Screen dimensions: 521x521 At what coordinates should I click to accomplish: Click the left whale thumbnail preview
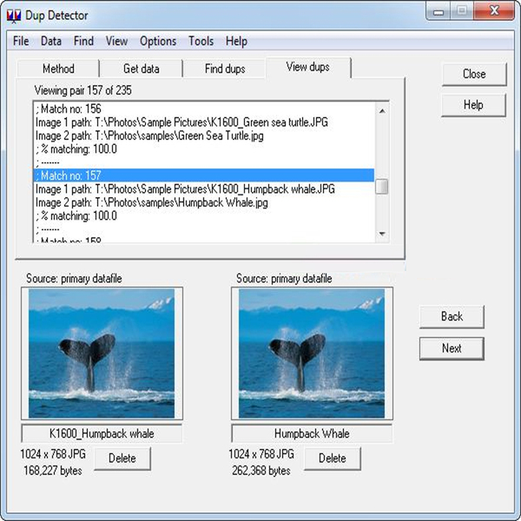coord(102,353)
